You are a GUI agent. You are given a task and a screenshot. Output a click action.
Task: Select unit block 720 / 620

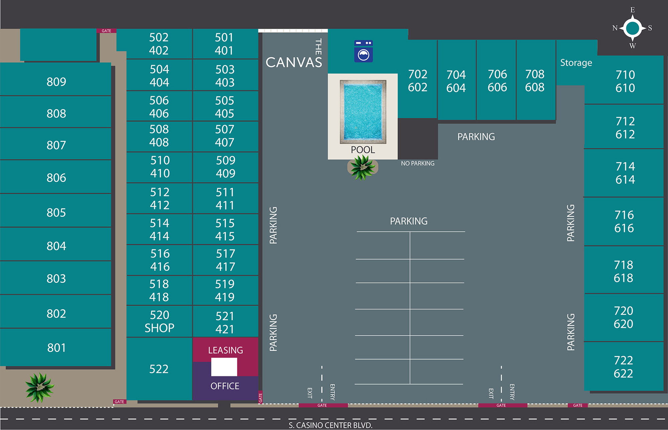click(x=624, y=317)
